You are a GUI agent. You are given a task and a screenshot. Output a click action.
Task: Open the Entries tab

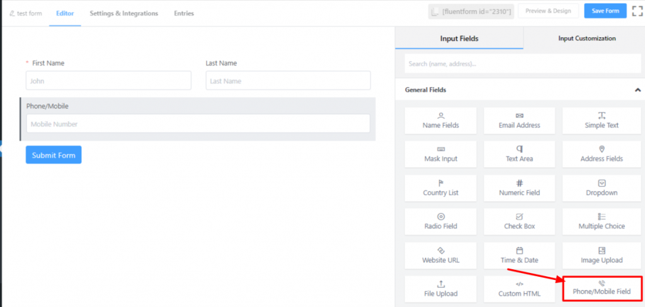tap(184, 13)
